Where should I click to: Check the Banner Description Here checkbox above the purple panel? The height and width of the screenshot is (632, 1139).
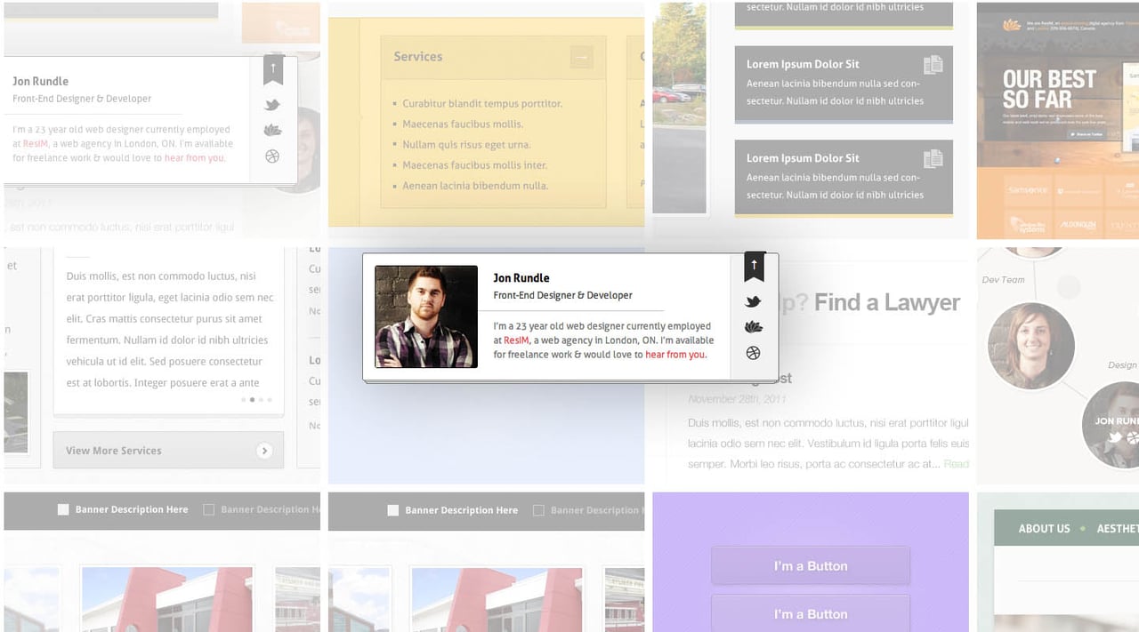(392, 510)
